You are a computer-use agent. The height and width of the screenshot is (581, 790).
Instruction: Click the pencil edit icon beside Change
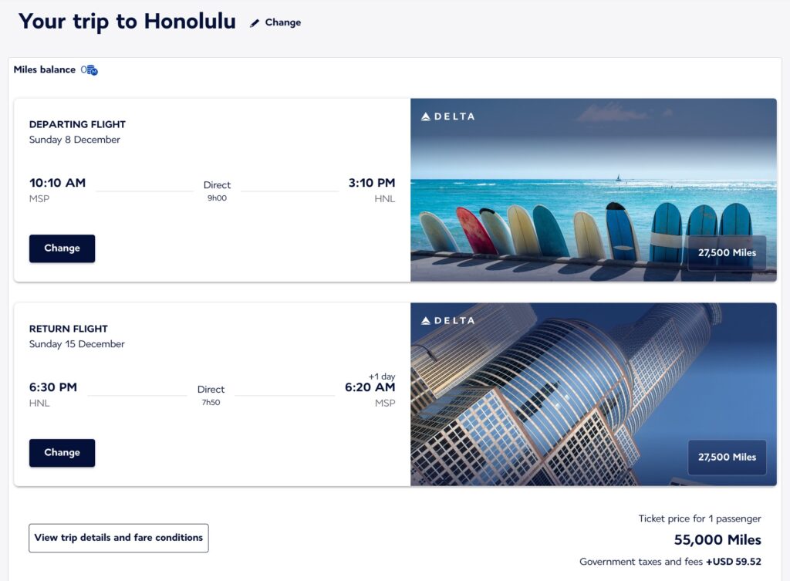click(x=254, y=22)
